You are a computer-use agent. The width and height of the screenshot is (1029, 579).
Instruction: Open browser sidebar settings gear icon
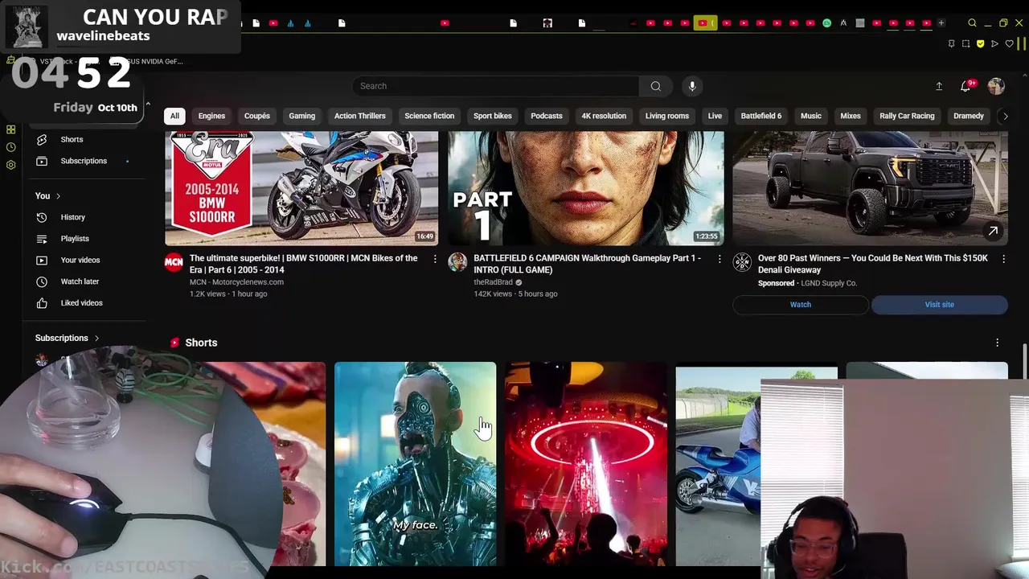click(10, 165)
